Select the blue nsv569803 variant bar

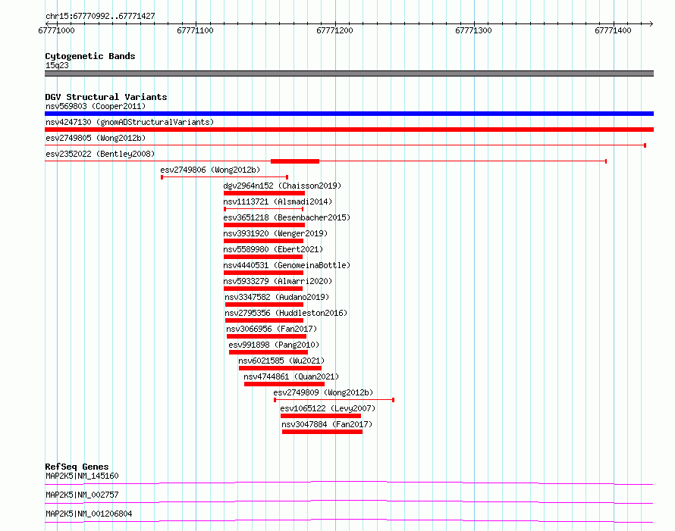[349, 114]
